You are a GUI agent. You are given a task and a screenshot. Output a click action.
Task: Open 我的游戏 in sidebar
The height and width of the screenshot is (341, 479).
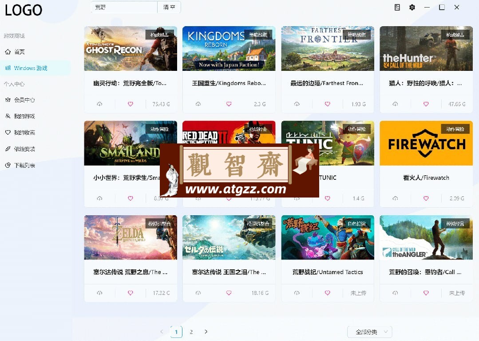pyautogui.click(x=35, y=116)
